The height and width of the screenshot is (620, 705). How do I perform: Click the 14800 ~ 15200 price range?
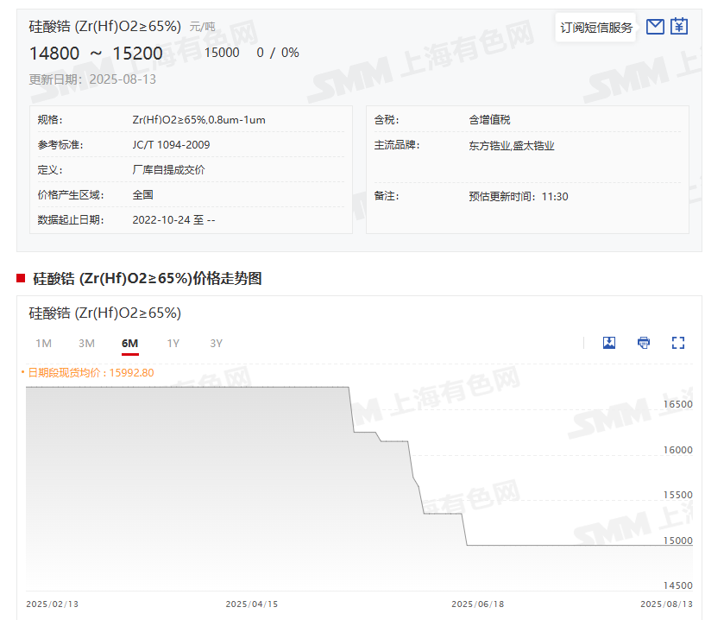tap(96, 53)
